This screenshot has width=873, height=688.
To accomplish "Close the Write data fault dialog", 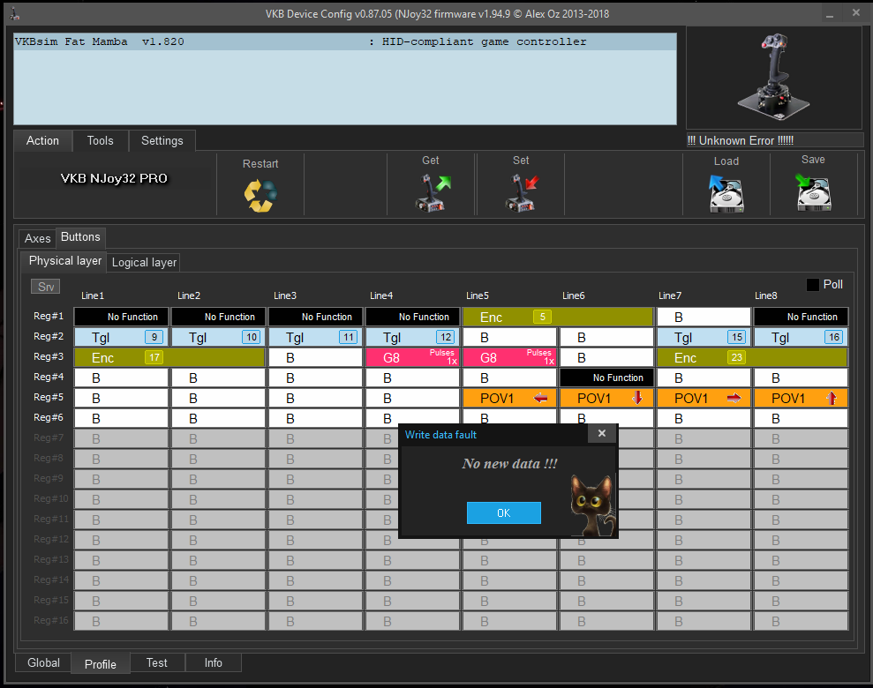I will click(x=601, y=433).
